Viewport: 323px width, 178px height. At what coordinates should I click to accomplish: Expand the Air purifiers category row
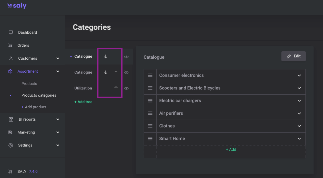(x=299, y=113)
